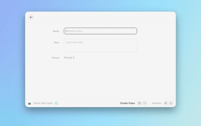
Task: Click the Period field label
Action: click(x=55, y=58)
